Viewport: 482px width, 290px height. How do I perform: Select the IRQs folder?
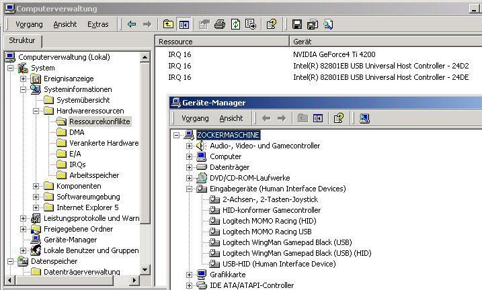pyautogui.click(x=77, y=164)
